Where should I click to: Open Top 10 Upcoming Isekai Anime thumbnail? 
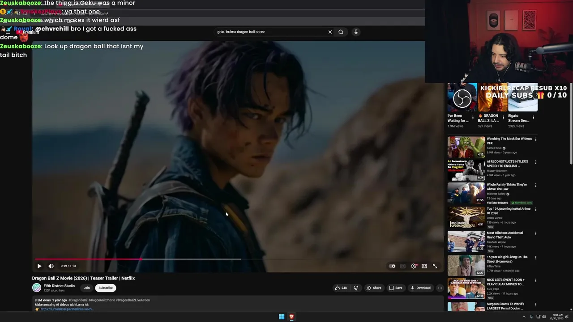[x=466, y=217]
